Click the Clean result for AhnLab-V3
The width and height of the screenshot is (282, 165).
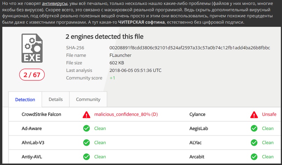tap(100, 143)
